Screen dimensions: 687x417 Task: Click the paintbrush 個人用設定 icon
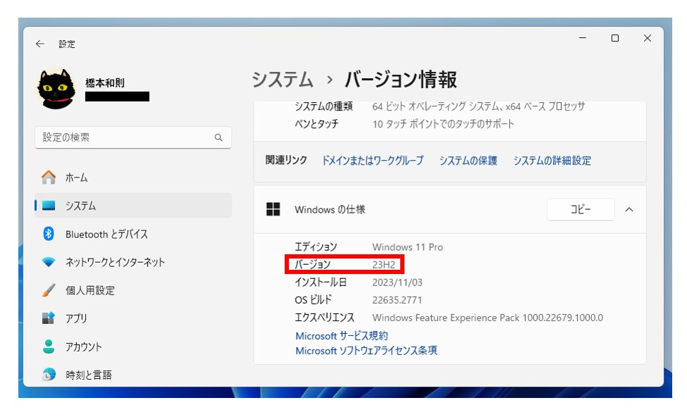(49, 290)
